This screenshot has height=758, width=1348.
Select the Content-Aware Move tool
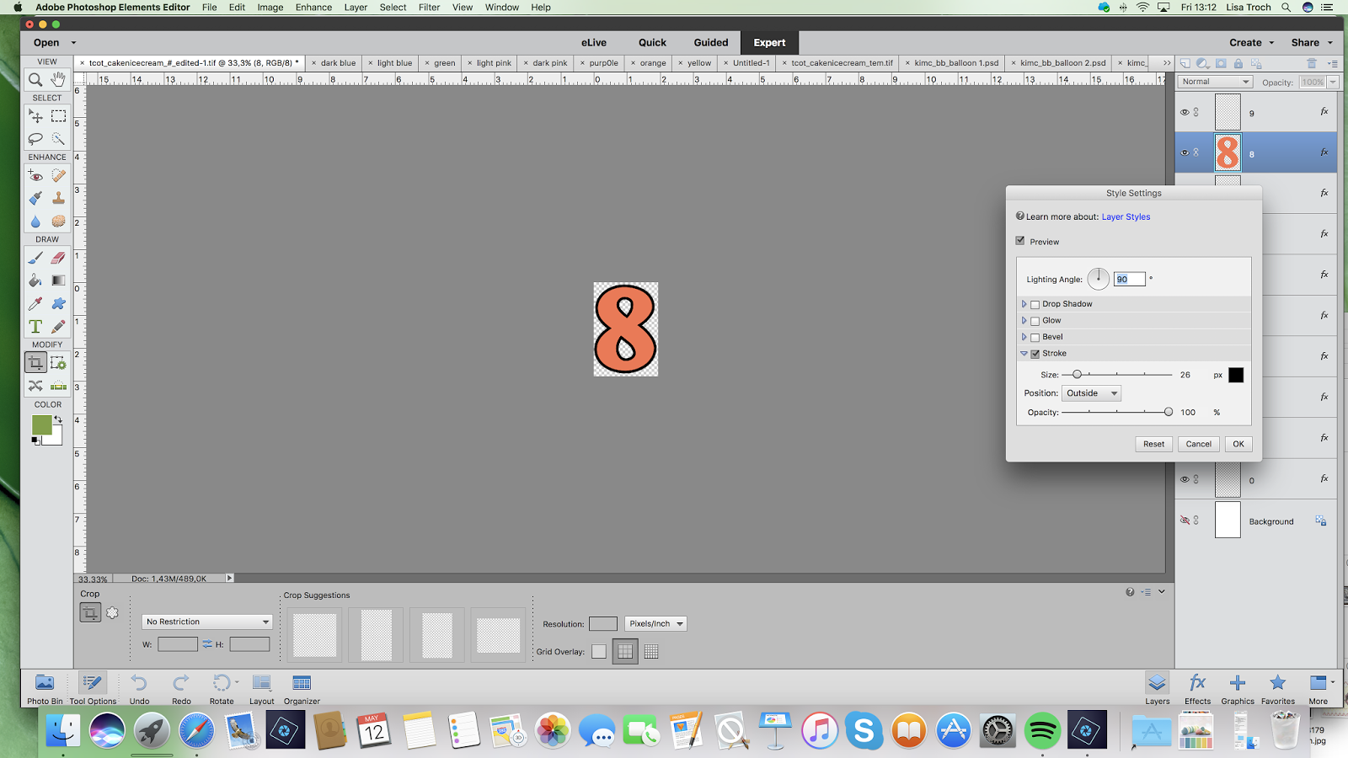[35, 385]
